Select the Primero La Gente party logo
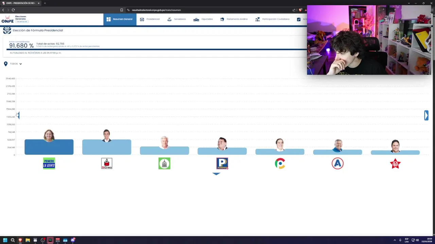 (x=49, y=163)
